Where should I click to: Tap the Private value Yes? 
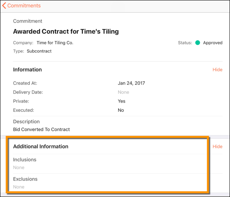(x=121, y=101)
